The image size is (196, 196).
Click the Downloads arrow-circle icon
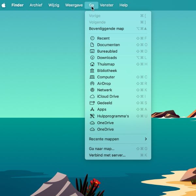pyautogui.click(x=92, y=57)
